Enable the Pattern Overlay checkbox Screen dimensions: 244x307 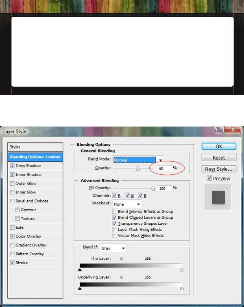point(12,254)
